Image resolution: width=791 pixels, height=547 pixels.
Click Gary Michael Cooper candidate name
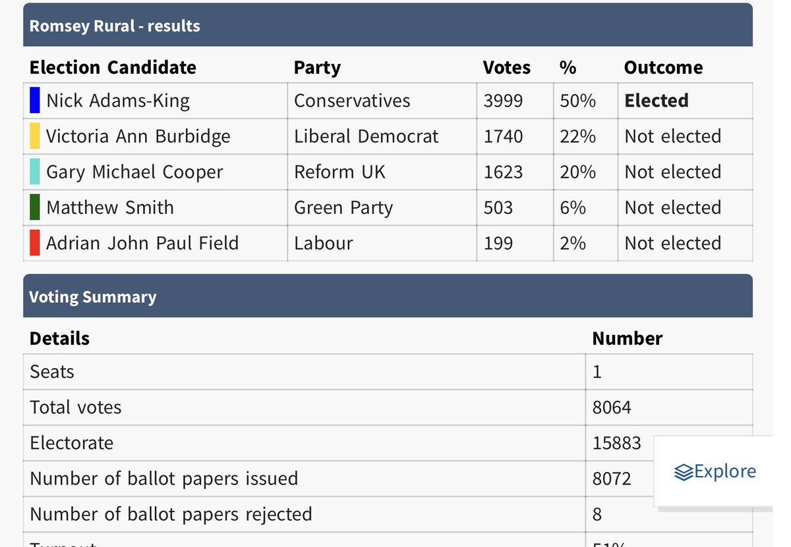[x=134, y=172]
